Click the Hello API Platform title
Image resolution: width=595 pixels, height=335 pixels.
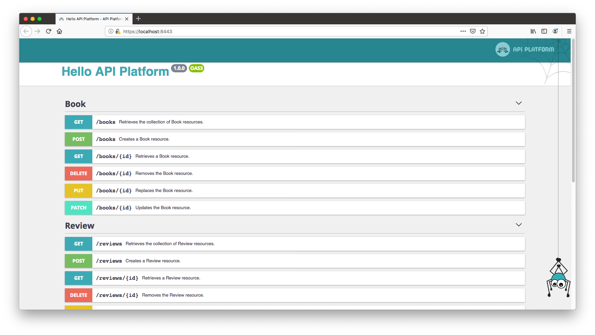115,72
